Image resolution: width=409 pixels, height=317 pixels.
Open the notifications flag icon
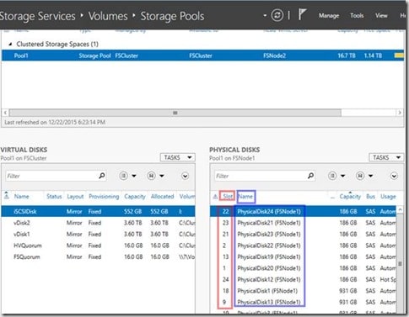(x=302, y=14)
